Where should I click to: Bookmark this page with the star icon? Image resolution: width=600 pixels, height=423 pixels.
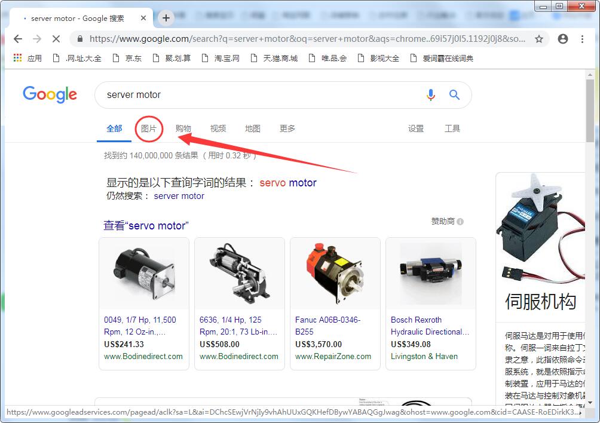coord(539,39)
